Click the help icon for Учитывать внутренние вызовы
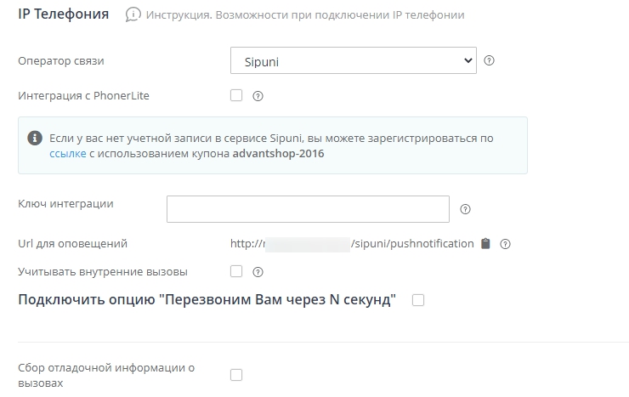This screenshot has width=629, height=397. (258, 272)
